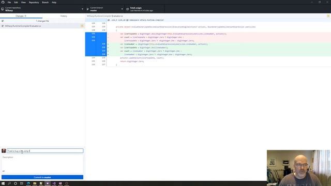The height and width of the screenshot is (186, 331).
Task: Click the first Visual Studio taskbar icon
Action: tap(54, 183)
